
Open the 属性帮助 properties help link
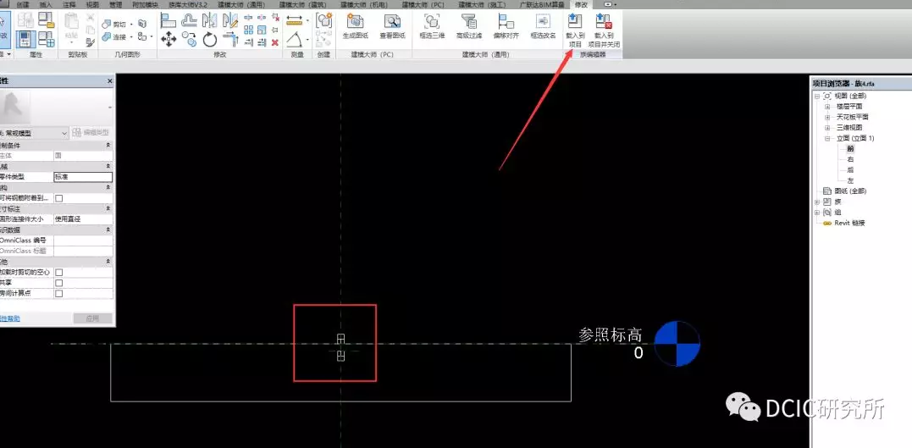click(x=9, y=318)
